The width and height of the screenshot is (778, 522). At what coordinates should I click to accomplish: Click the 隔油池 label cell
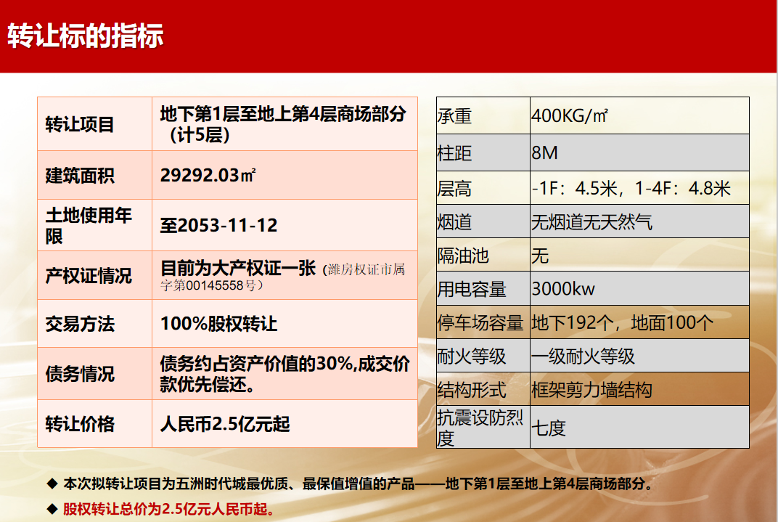(483, 255)
